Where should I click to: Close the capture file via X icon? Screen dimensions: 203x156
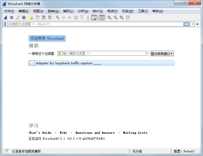(x=44, y=18)
